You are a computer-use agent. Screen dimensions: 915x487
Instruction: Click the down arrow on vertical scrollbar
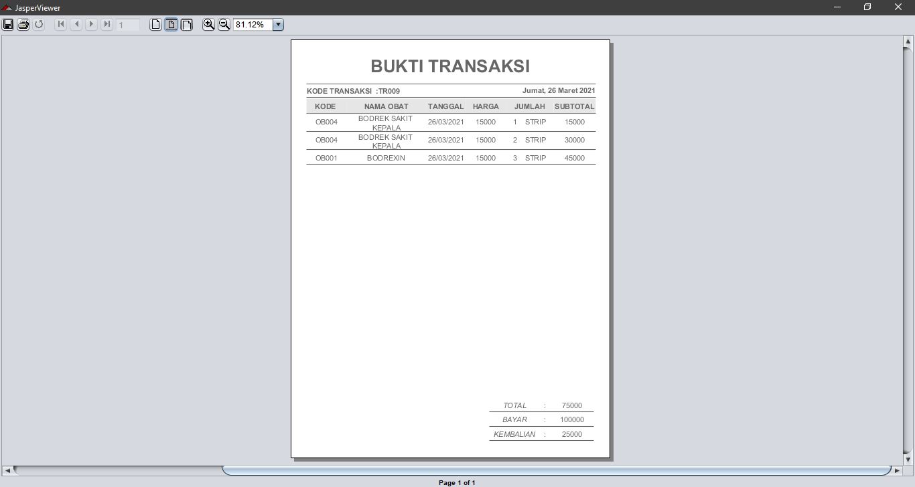(908, 459)
